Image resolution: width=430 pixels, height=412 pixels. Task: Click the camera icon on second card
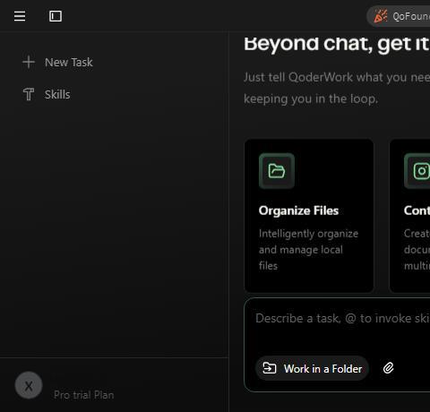[420, 171]
